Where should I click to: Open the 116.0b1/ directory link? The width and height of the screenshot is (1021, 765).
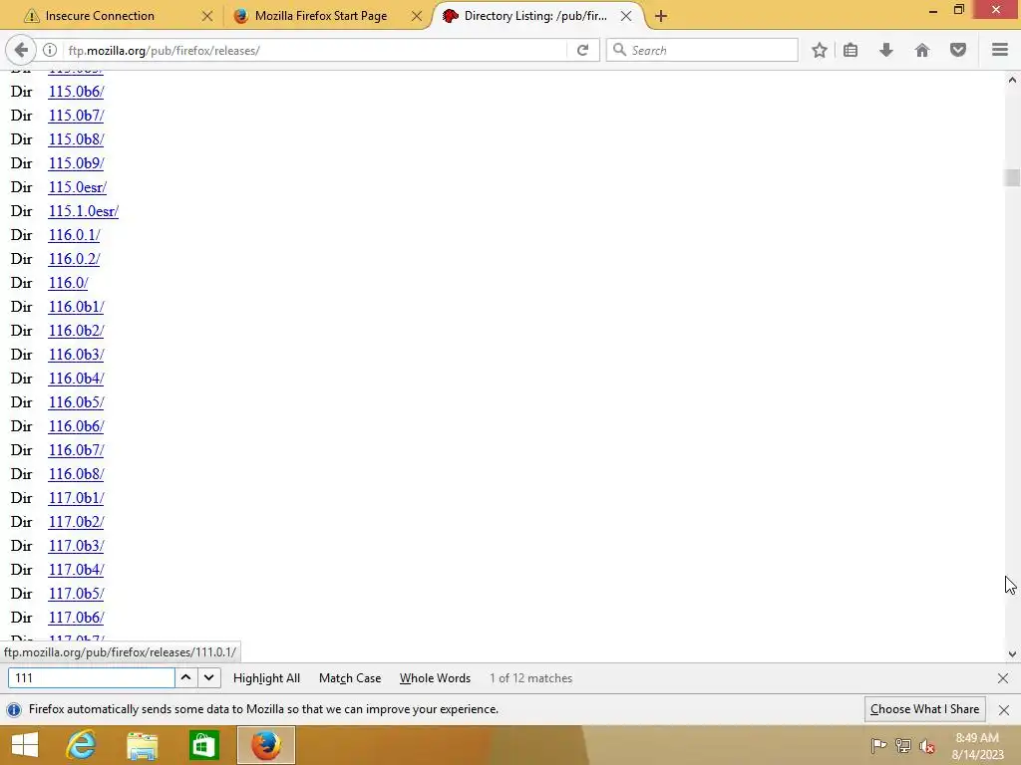tap(76, 307)
